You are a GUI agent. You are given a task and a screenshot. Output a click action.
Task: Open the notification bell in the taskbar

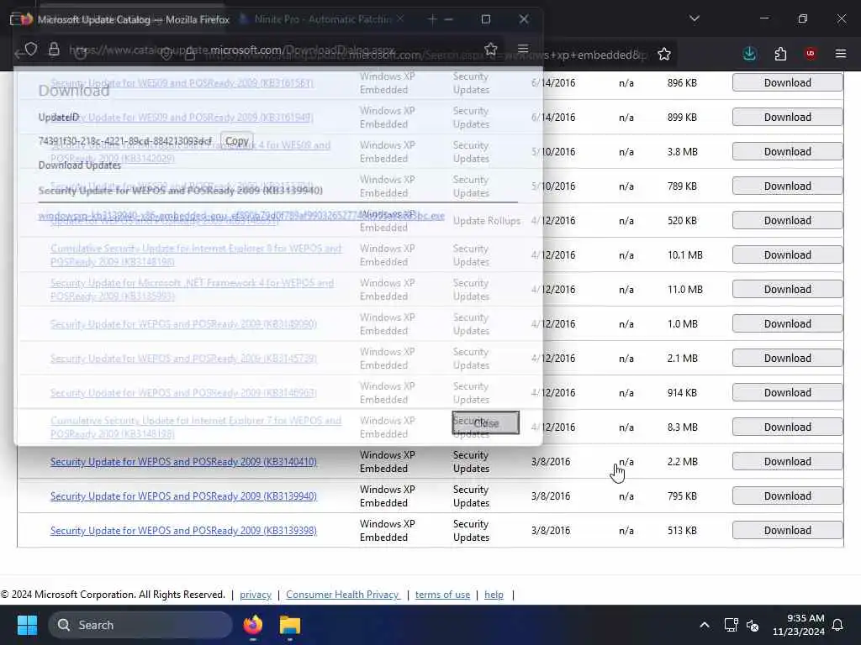838,625
